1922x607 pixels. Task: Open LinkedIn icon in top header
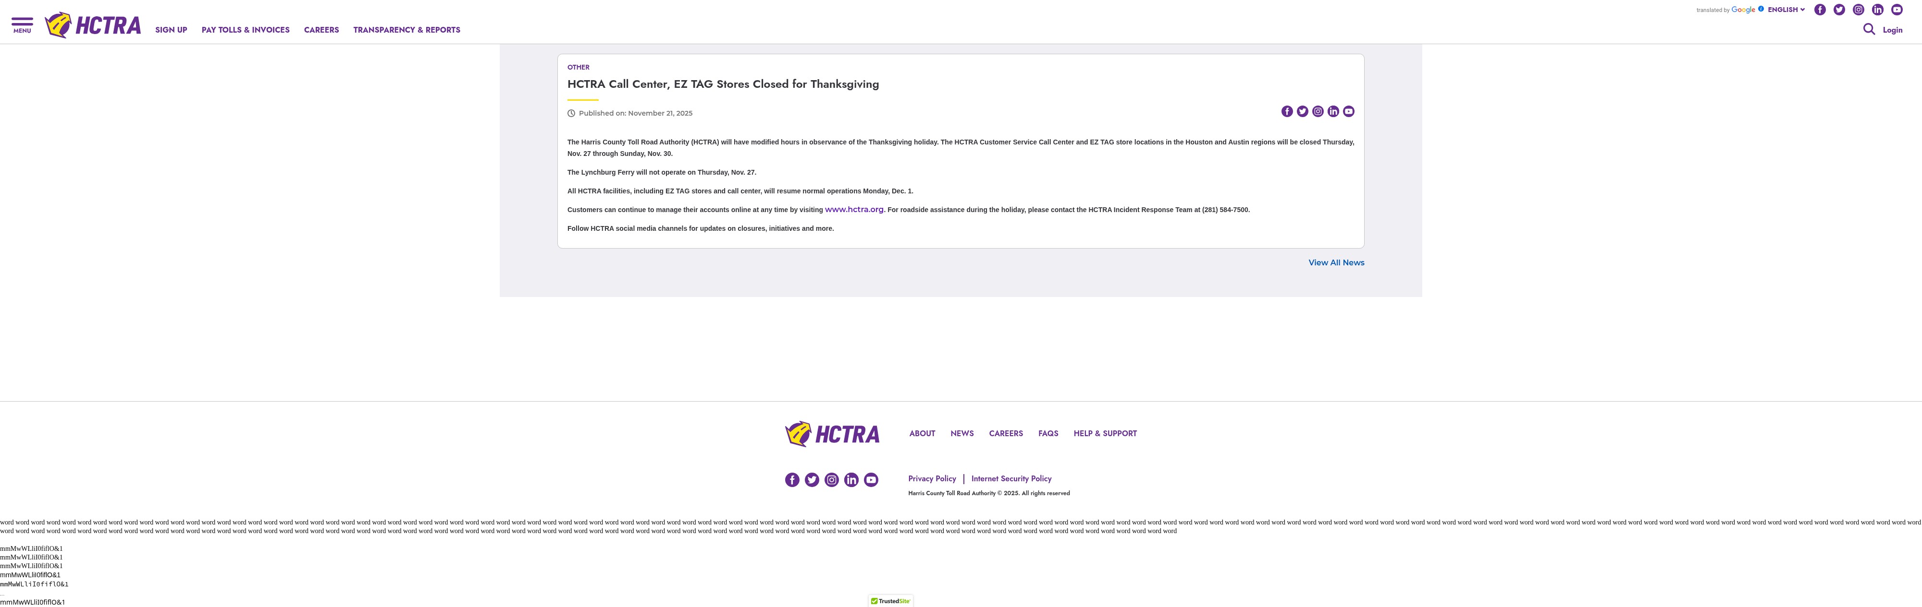pos(1877,10)
